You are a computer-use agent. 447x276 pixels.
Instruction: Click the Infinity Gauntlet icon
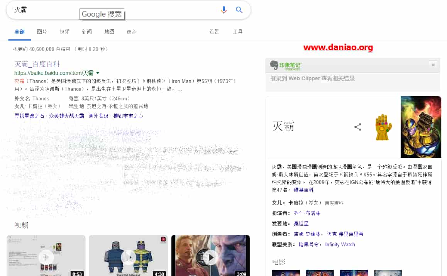(x=383, y=127)
